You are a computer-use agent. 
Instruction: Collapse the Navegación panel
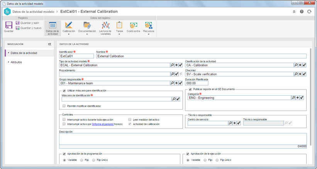49,44
